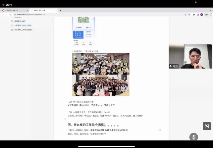Open the green update button menu
This screenshot has width=213, height=148.
[x=207, y=15]
